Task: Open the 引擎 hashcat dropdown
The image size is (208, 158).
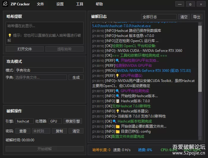Action: [x=24, y=121]
